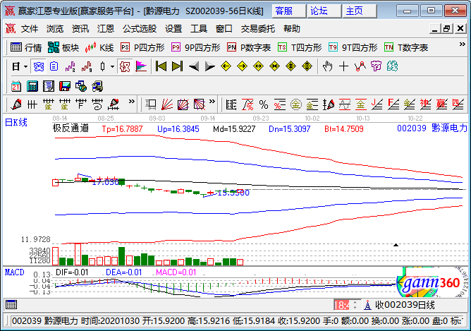Open the 9T四方形 tool

(353, 47)
